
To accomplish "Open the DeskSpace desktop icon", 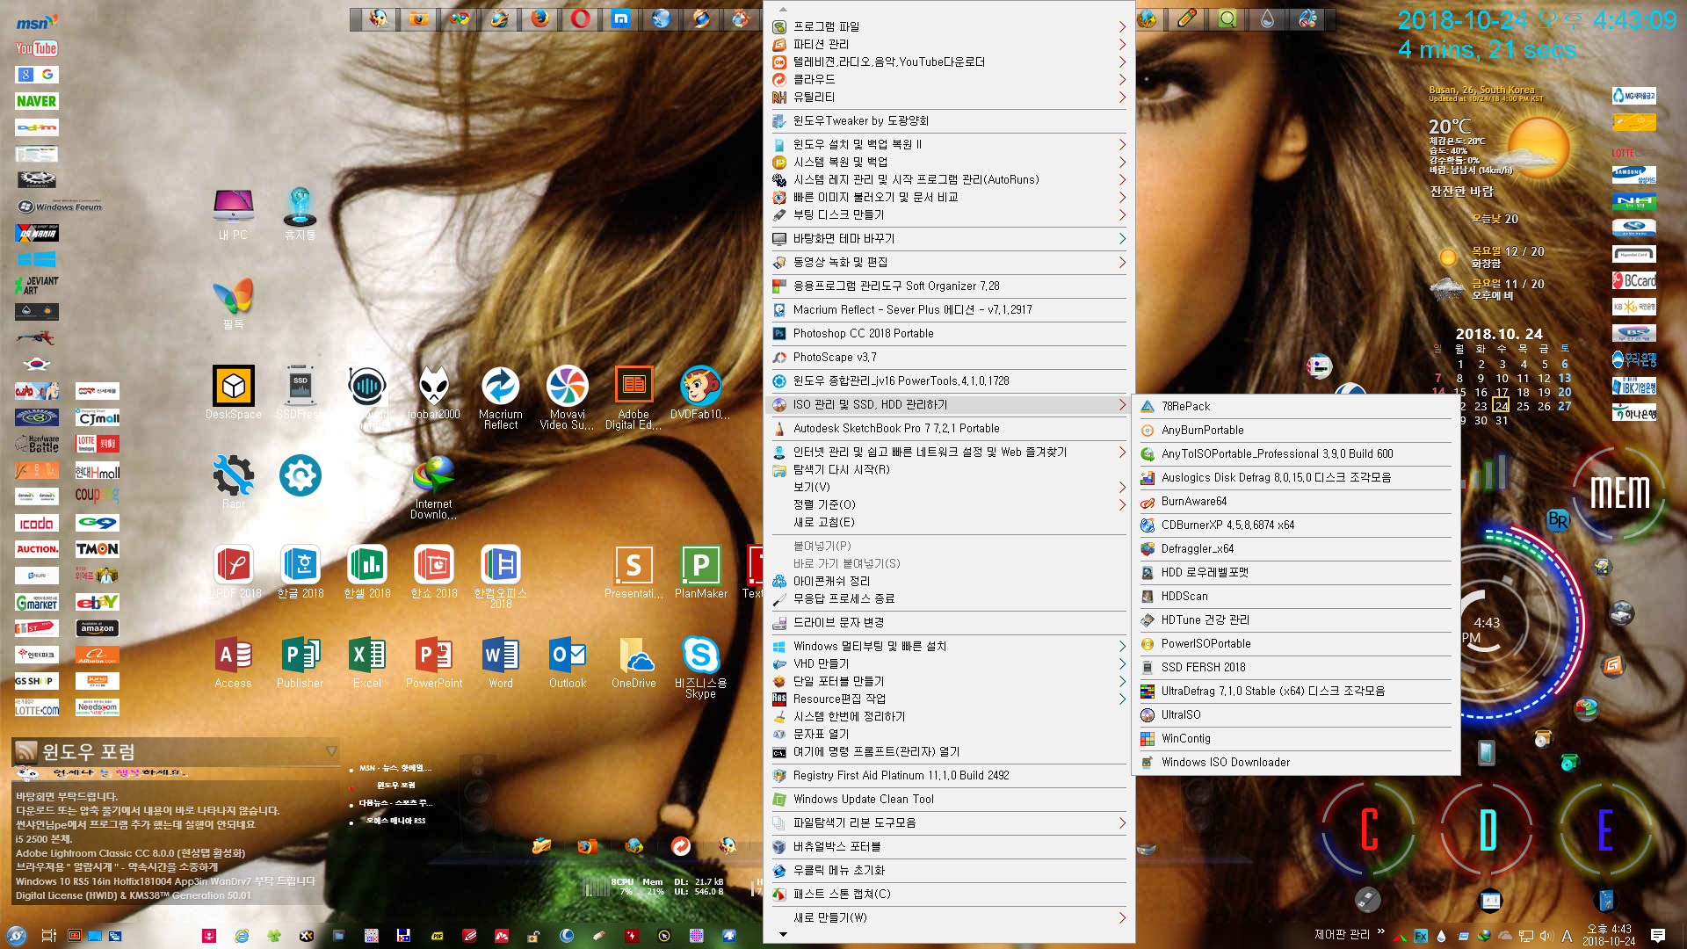I will coord(234,393).
